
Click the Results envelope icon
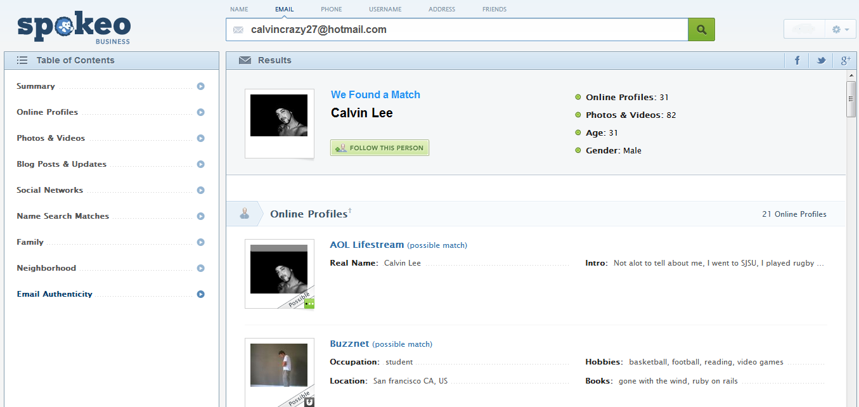click(x=245, y=60)
